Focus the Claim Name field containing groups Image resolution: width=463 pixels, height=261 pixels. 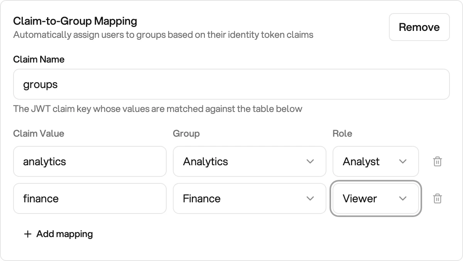coord(231,84)
